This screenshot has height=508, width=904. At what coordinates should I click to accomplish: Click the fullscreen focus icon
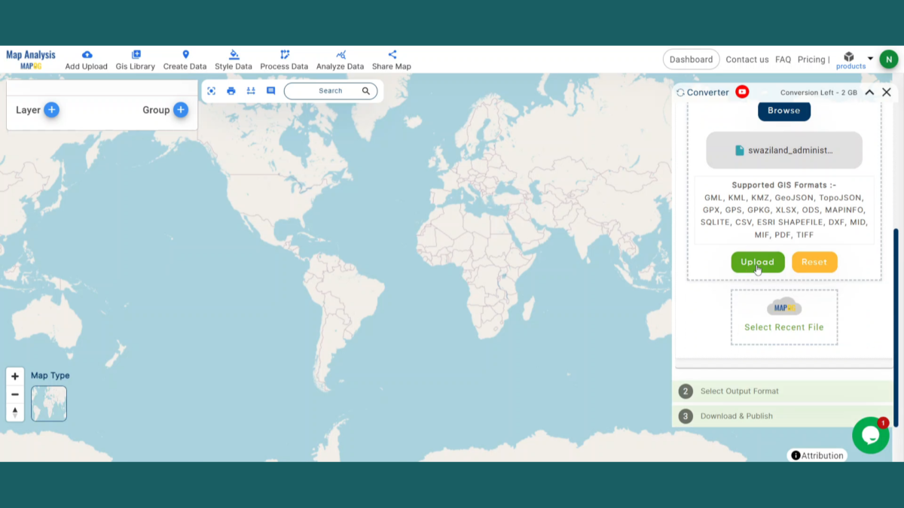(x=212, y=90)
